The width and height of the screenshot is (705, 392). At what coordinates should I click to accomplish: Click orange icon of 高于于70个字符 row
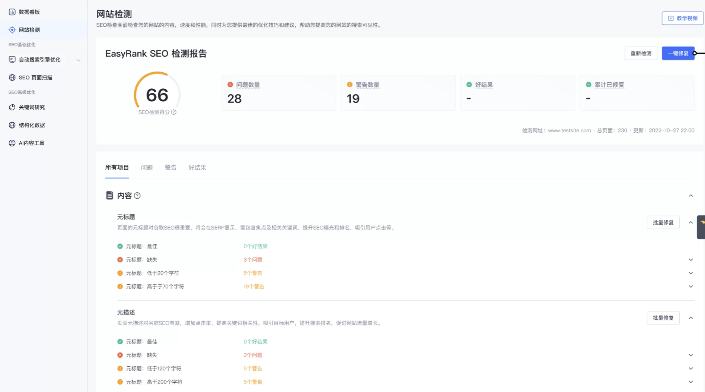click(x=120, y=287)
